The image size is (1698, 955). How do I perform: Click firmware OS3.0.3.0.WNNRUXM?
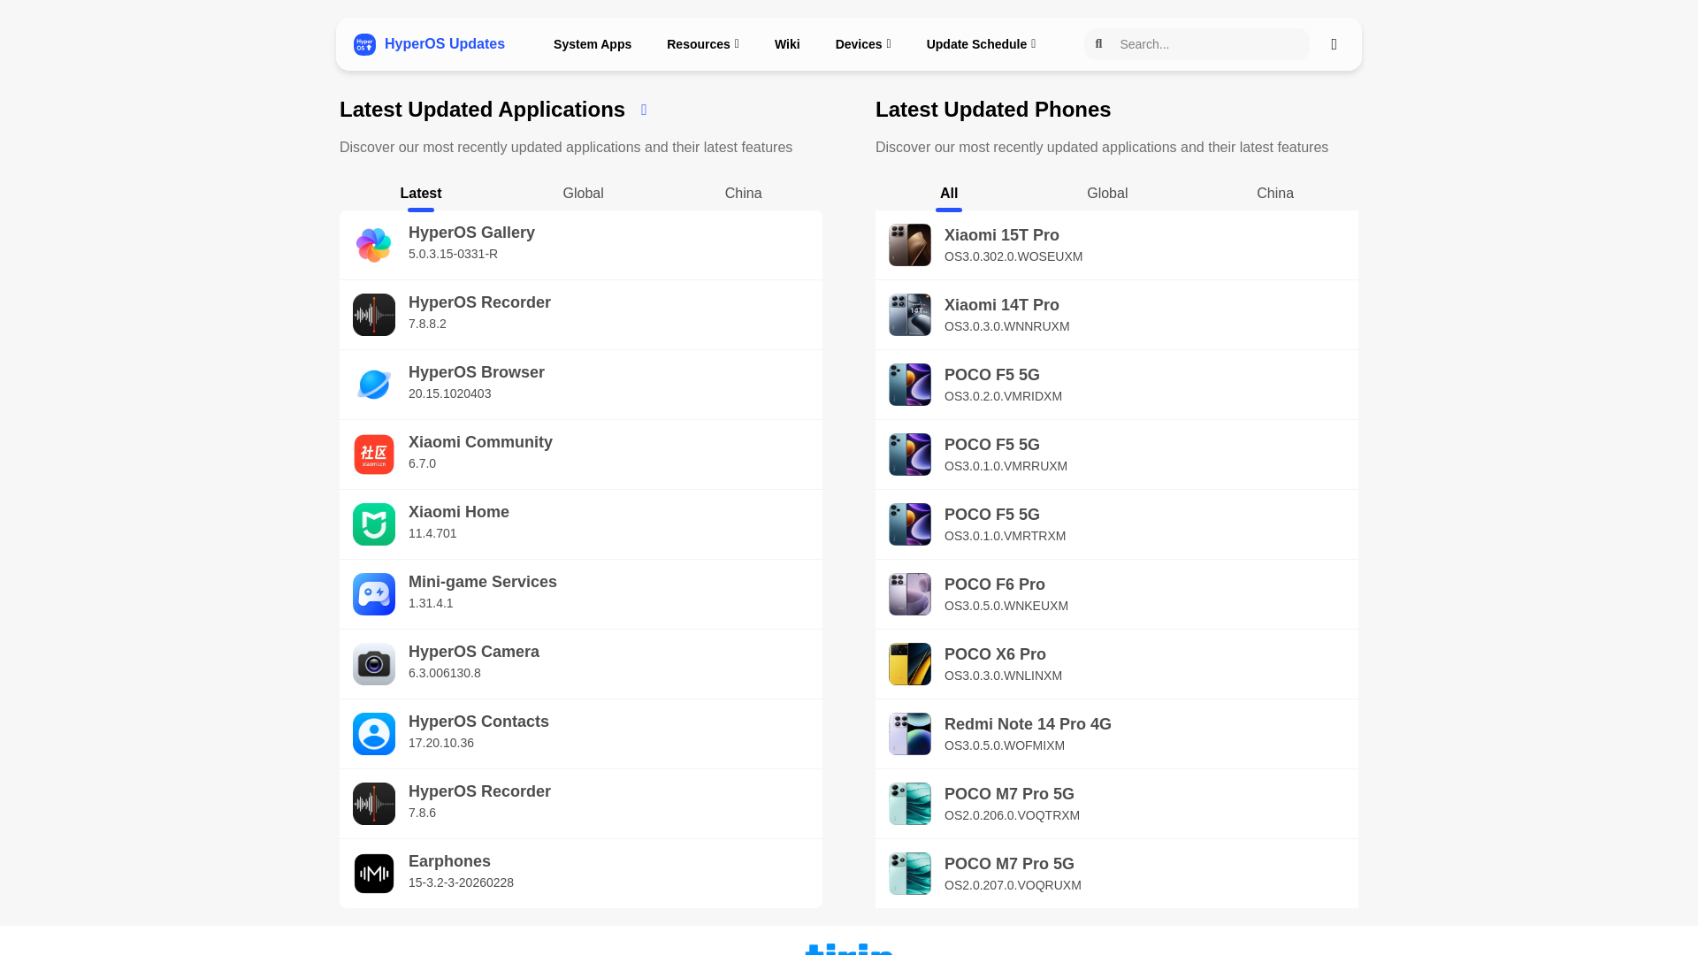1007,326
